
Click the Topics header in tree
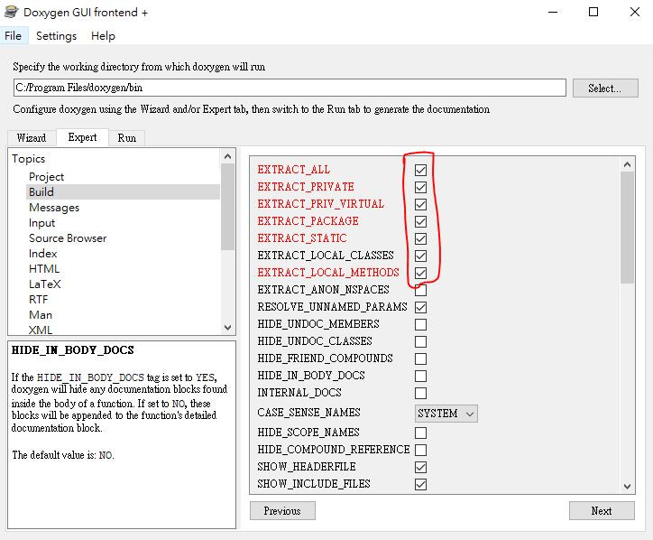[x=28, y=159]
